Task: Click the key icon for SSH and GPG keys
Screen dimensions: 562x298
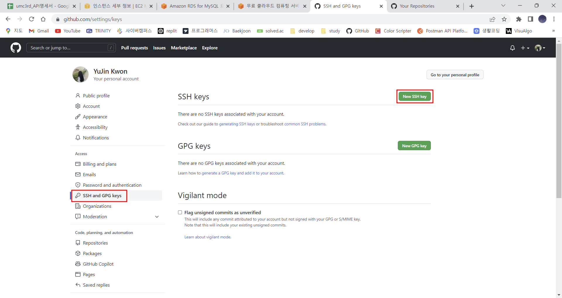Action: pos(78,195)
